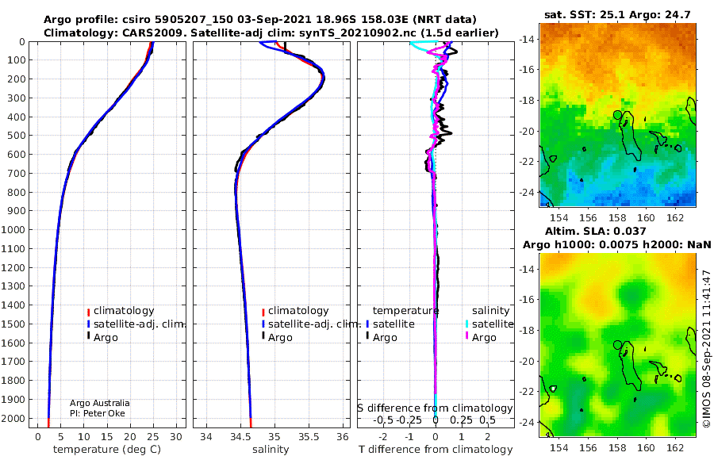714x460 pixels.
Task: Click the '-2' tick on T difference axis
Action: click(x=383, y=437)
